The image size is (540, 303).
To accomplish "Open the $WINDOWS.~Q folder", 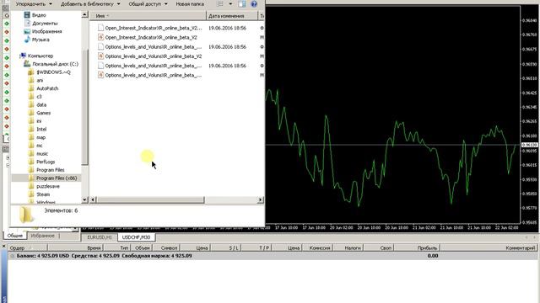I will 53,72.
